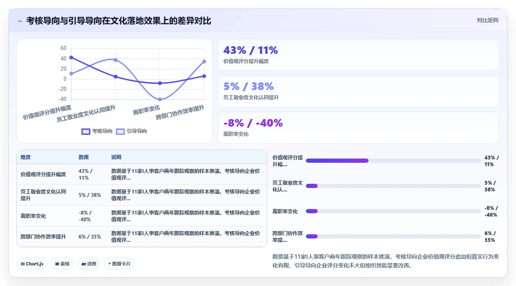Toggle the 考核导向 legend series
The image size is (516, 286).
[97, 131]
